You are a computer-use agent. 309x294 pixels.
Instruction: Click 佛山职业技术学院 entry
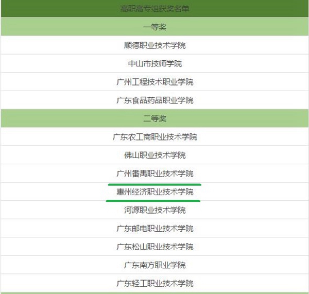click(x=154, y=155)
